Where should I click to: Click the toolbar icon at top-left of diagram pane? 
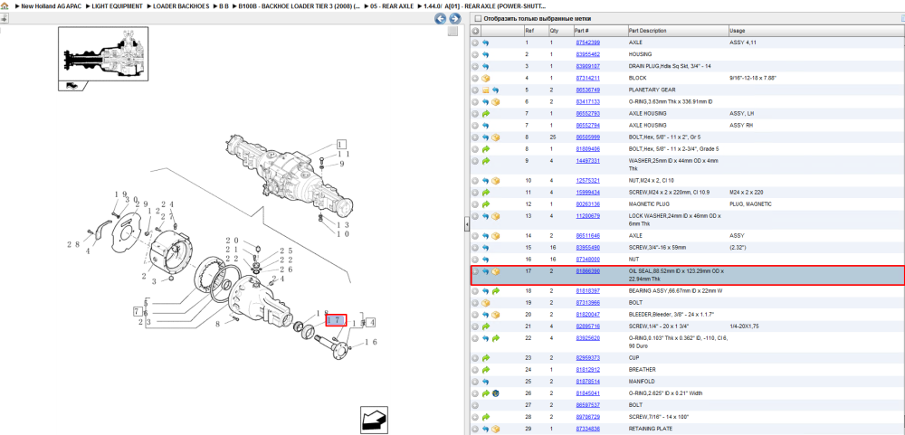tap(4, 18)
